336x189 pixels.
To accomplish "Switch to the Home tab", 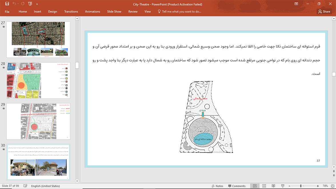I will 23,12.
